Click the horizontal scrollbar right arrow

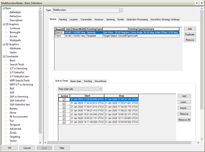(x=198, y=143)
